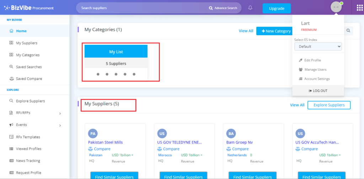Viewport: 364px width, 179px height.
Task: Expand the Events submenu chevron
Action: (60, 126)
